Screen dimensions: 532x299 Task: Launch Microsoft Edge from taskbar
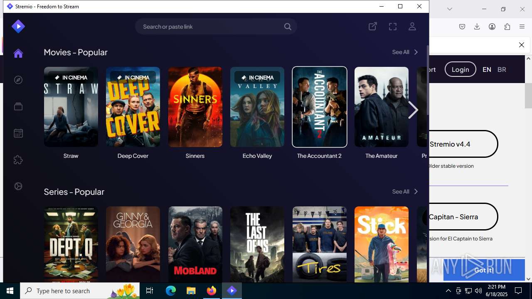point(171,291)
